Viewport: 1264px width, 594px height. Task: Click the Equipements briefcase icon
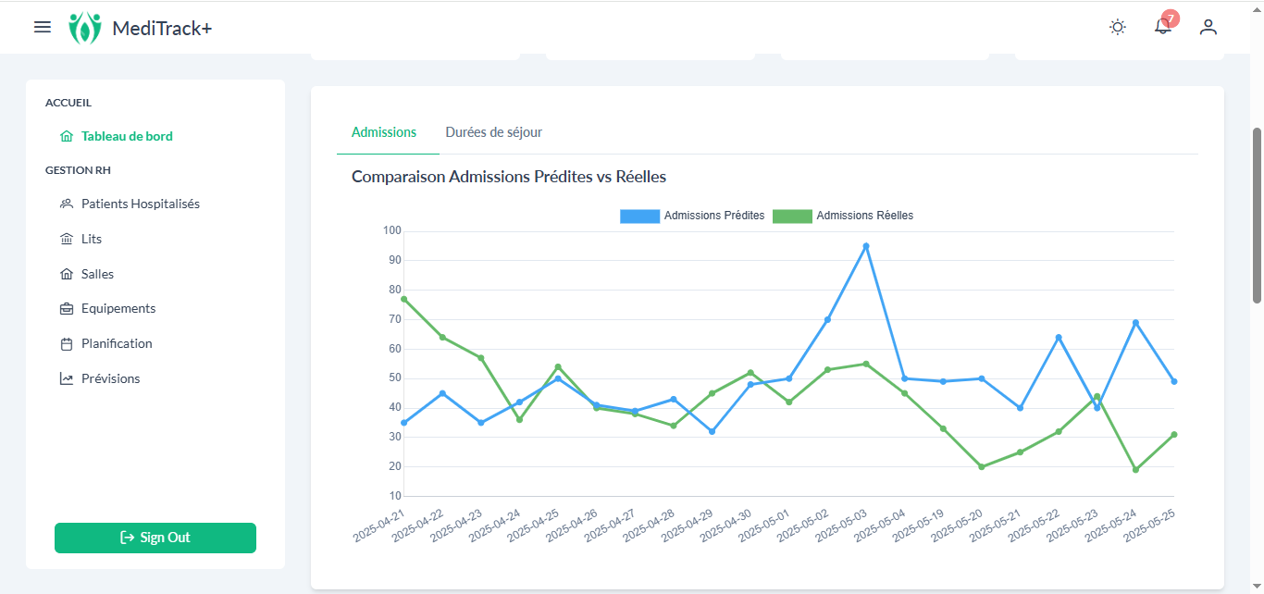66,309
